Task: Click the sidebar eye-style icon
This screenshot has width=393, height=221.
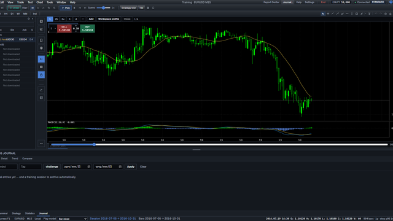Action: click(x=41, y=48)
